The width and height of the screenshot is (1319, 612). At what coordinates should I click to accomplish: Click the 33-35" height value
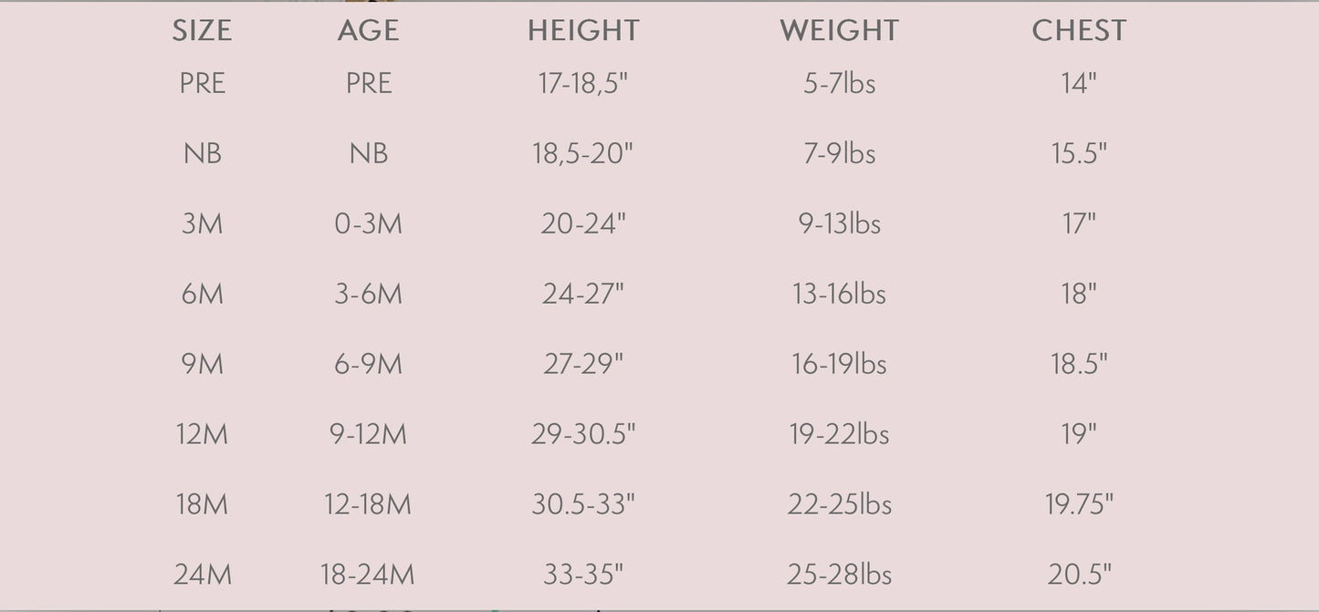pyautogui.click(x=583, y=575)
